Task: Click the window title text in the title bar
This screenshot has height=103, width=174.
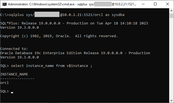Action: pyautogui.click(x=72, y=4)
